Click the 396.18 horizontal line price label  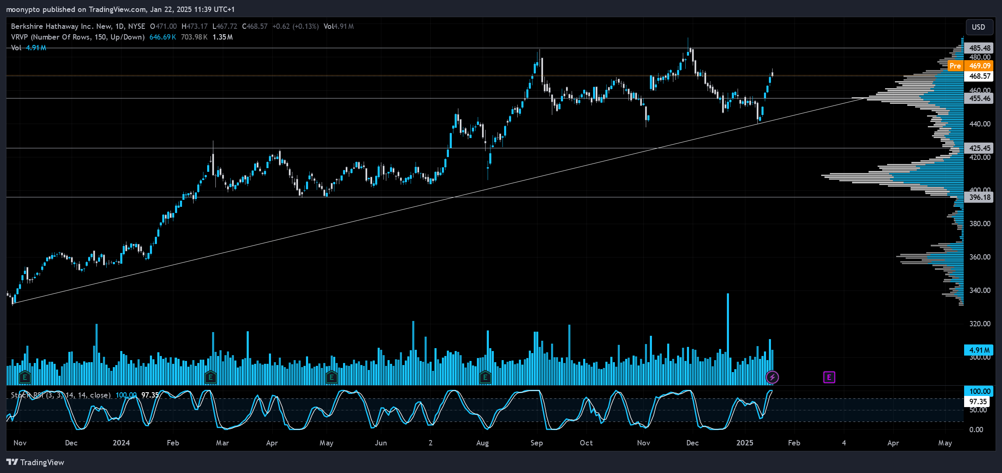click(979, 197)
